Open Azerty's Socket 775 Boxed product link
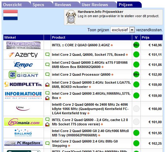 (x=88, y=55)
